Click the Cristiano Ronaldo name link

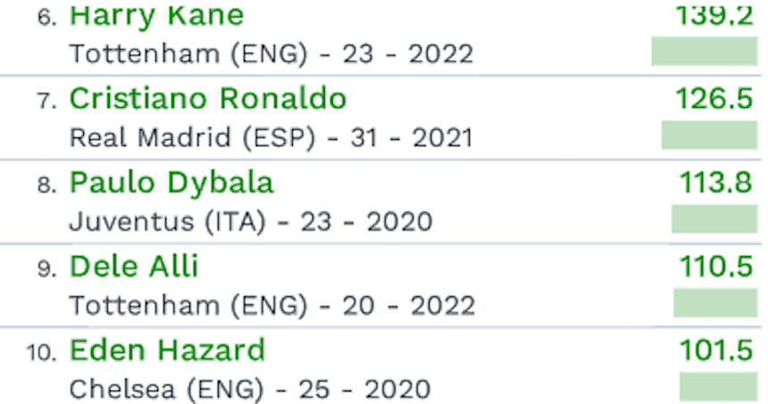[208, 99]
